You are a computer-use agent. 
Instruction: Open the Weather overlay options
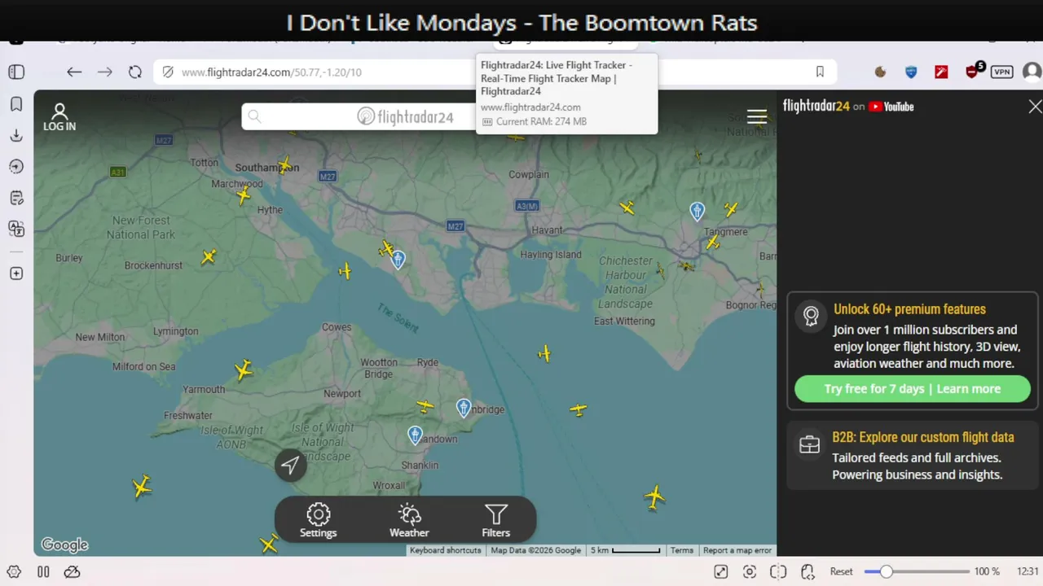coord(409,520)
